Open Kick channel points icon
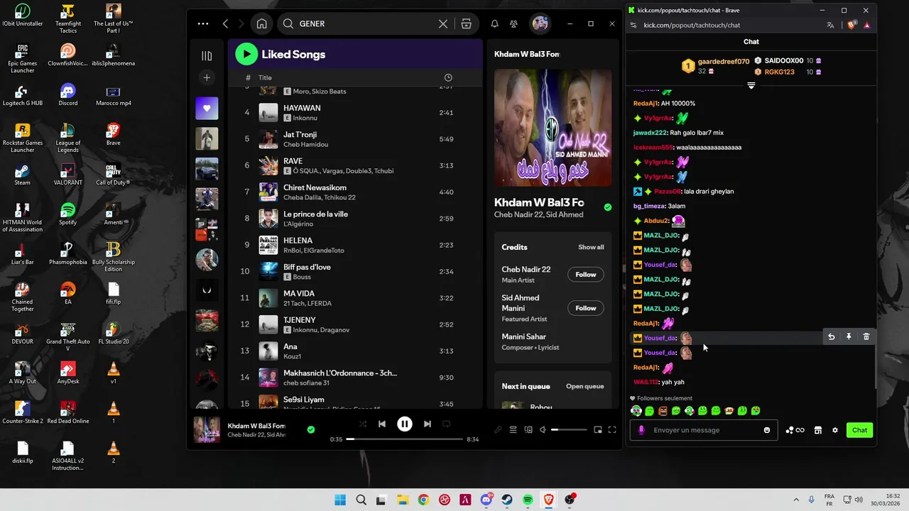This screenshot has height=511, width=909. click(x=795, y=430)
